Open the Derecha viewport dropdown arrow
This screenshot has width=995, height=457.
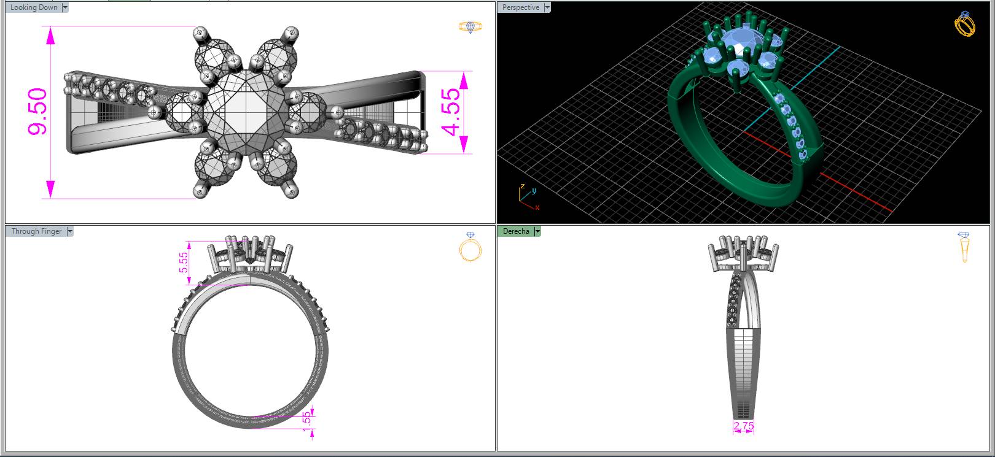click(537, 231)
